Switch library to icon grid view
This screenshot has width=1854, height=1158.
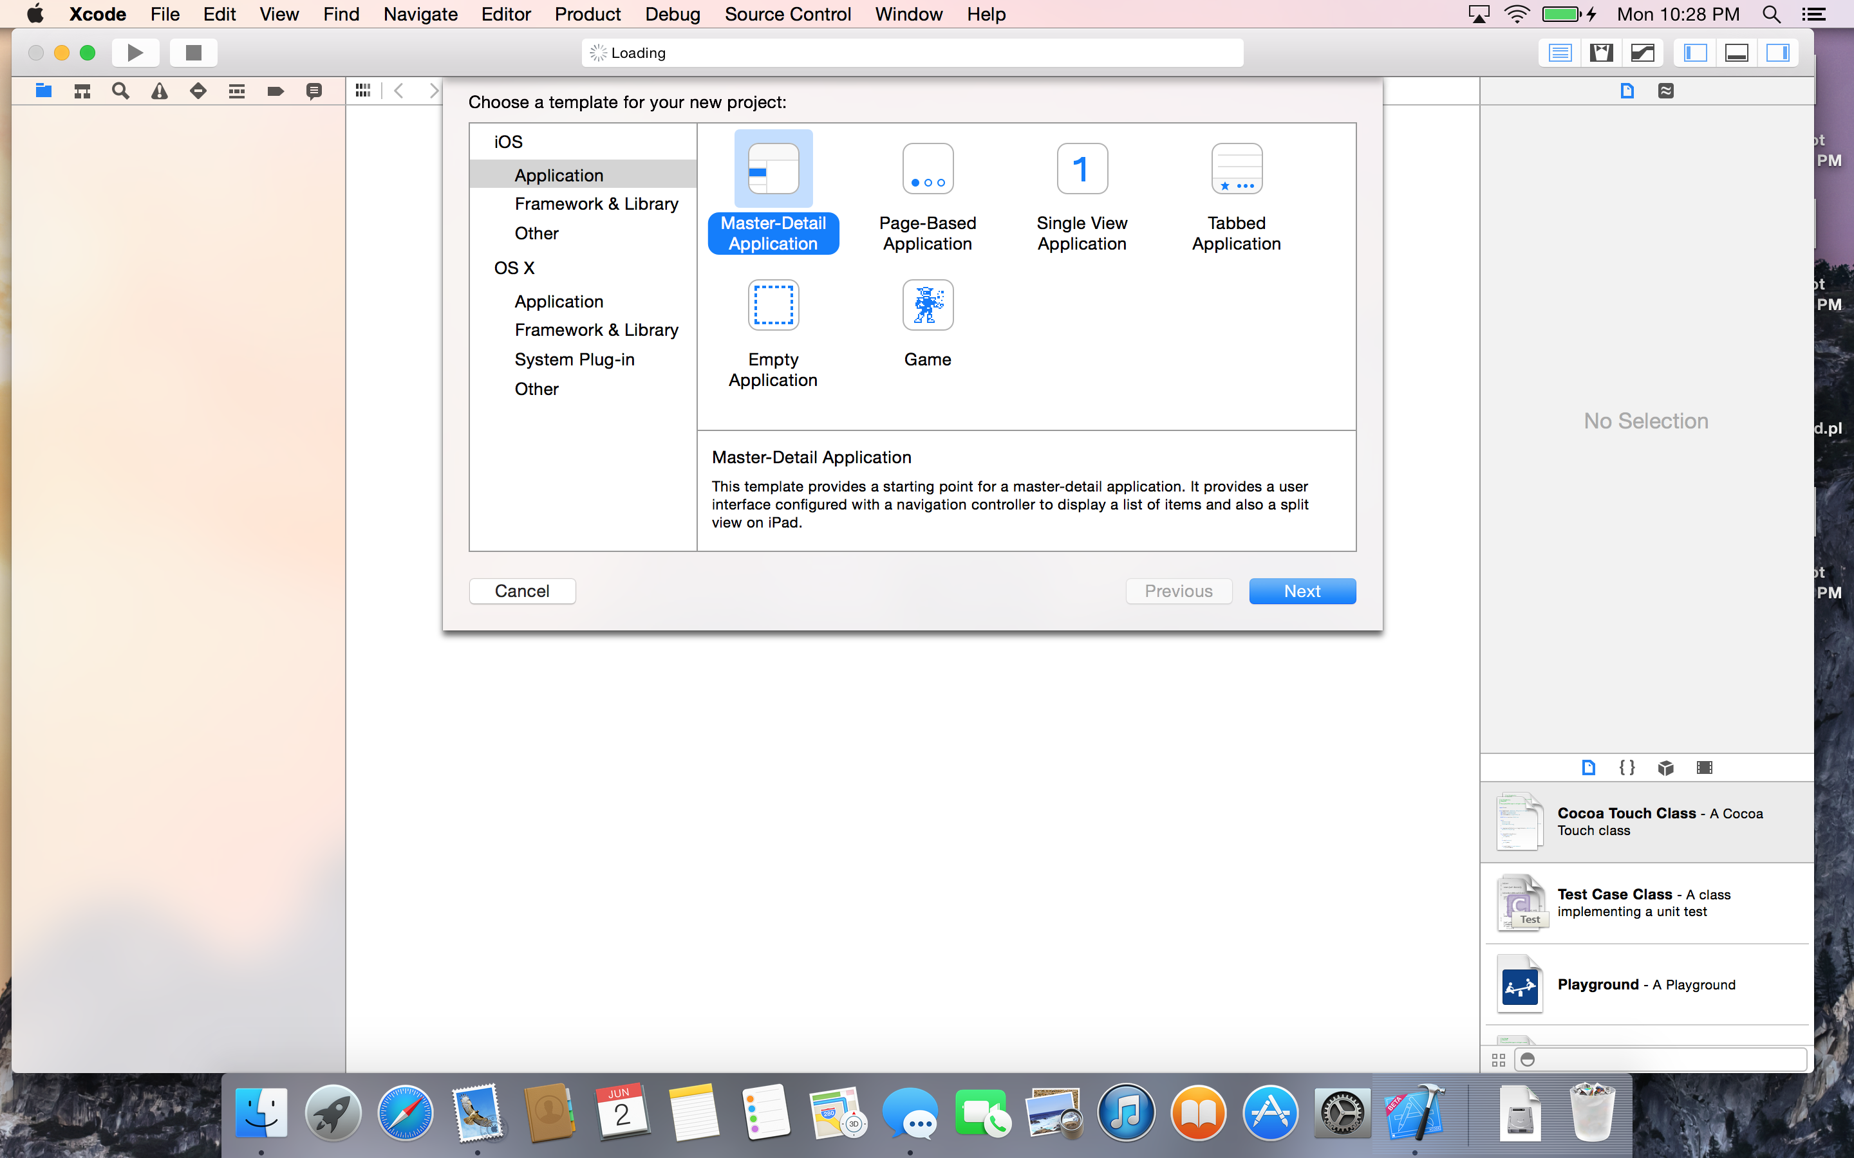(x=1499, y=1060)
